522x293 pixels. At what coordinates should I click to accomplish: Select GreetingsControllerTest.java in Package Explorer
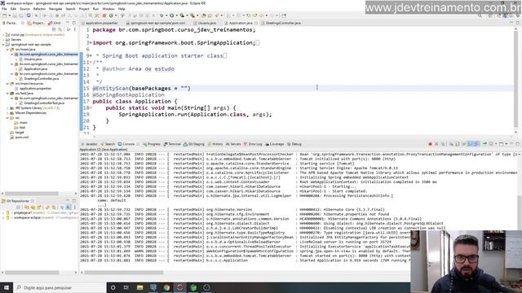[x=42, y=103]
